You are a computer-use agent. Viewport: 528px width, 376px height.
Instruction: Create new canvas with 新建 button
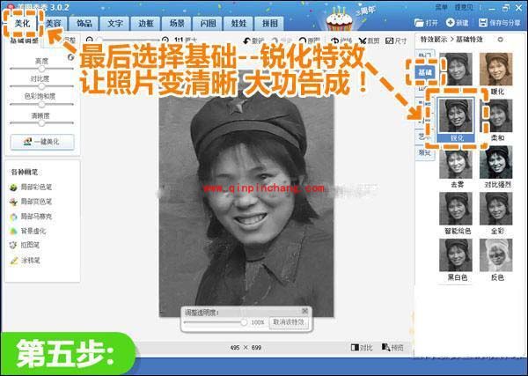457,23
